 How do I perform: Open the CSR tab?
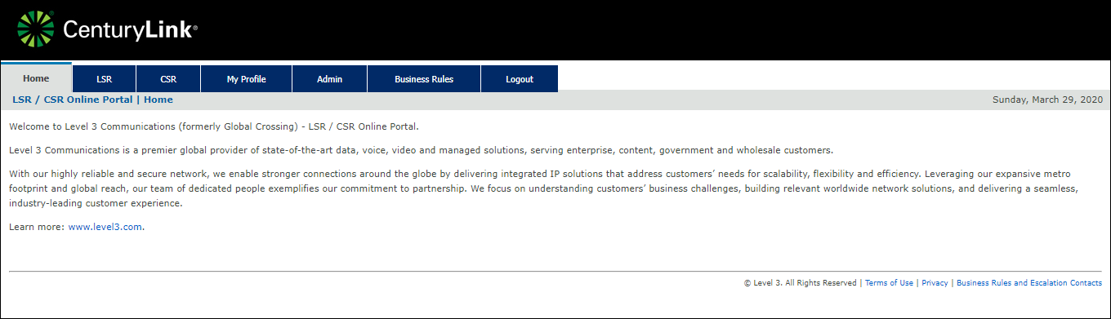pos(168,79)
